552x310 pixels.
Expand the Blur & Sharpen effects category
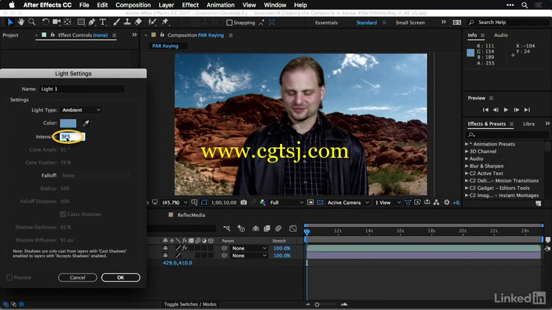(x=466, y=166)
